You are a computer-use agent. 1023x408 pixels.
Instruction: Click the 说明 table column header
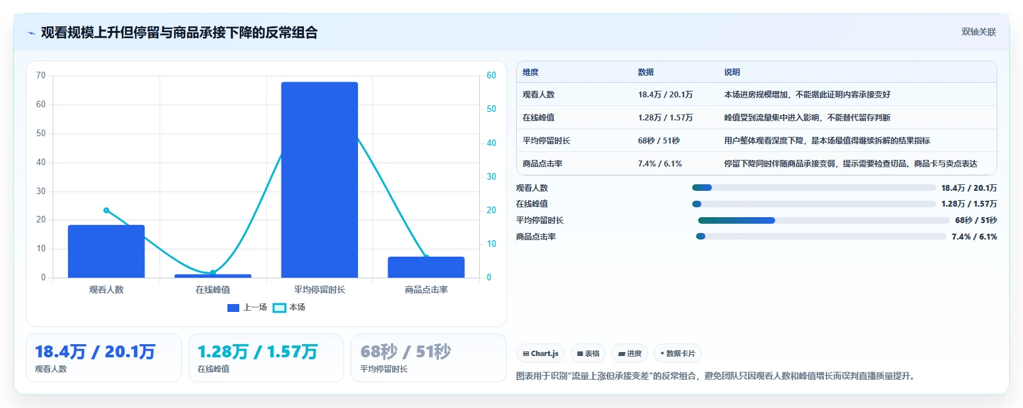732,72
